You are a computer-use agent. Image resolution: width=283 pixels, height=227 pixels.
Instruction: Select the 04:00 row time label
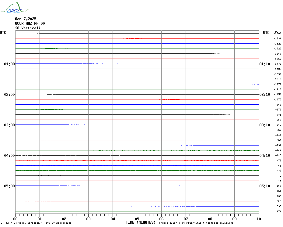9,156
